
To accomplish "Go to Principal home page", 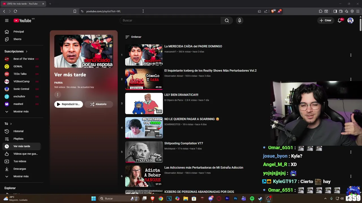I will point(21,32).
